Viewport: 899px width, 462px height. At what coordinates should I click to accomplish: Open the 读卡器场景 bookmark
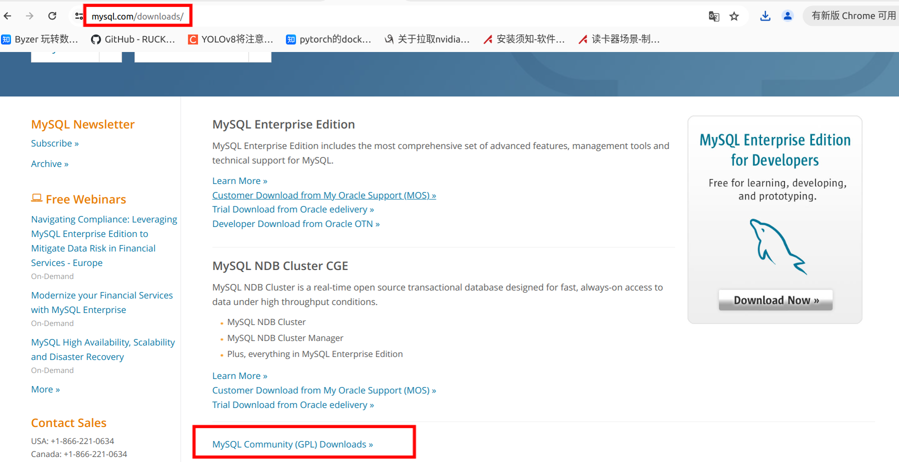[x=619, y=39]
